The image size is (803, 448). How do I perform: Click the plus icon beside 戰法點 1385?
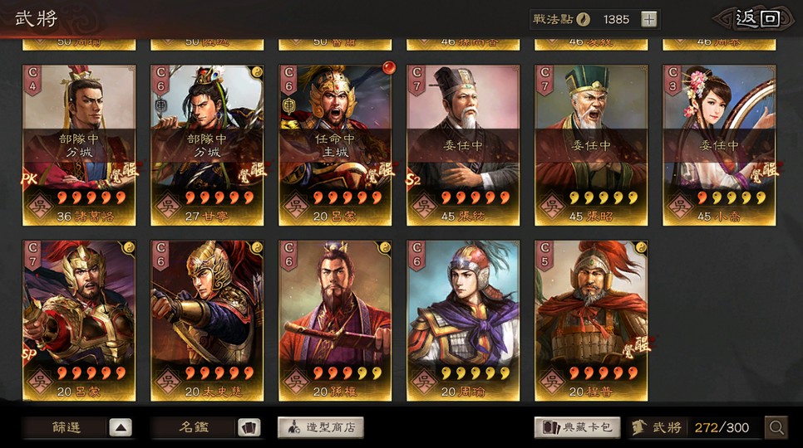[649, 19]
